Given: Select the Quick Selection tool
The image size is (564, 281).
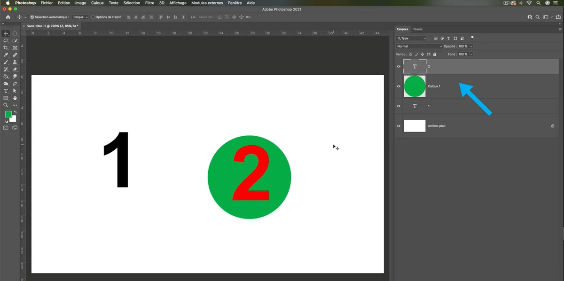Looking at the screenshot, I should (15, 41).
